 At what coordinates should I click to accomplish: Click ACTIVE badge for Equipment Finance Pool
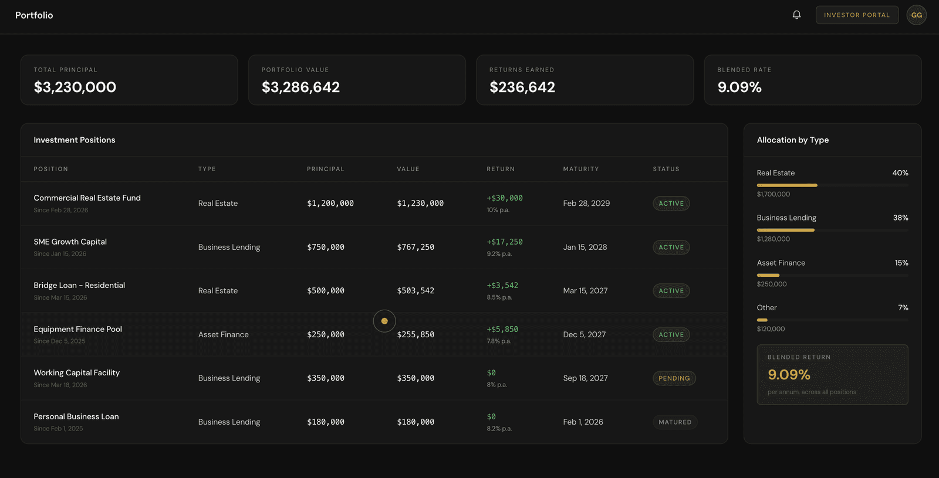pyautogui.click(x=671, y=335)
